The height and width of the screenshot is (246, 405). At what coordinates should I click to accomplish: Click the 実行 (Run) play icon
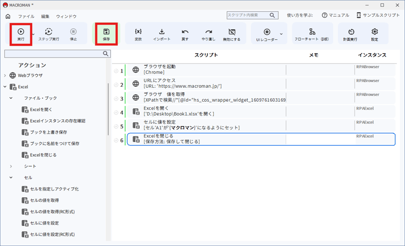click(21, 32)
